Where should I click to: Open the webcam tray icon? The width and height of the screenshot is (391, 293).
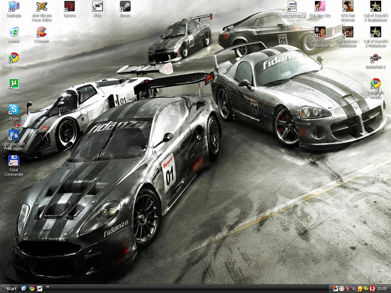(x=354, y=289)
